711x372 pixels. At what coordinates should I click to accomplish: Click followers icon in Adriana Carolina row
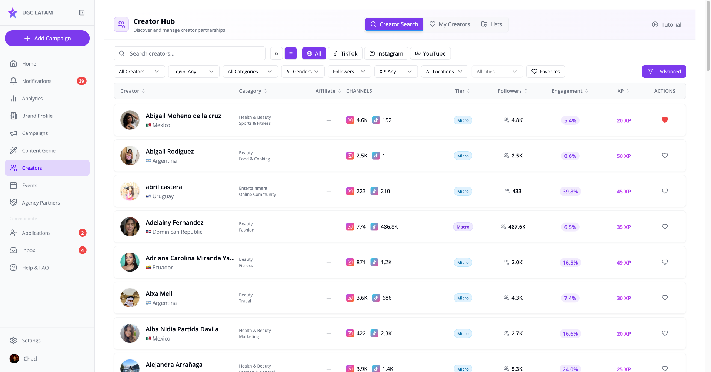tap(506, 262)
